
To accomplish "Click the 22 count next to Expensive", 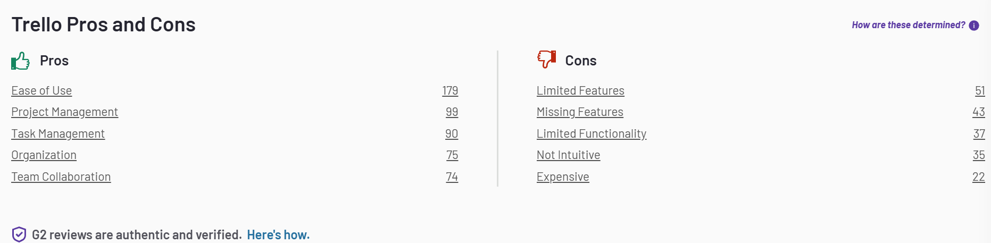I will (979, 177).
